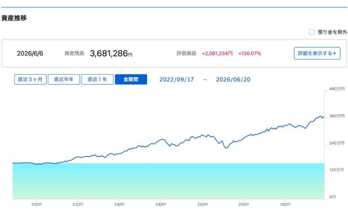Screen dimensions: 348x221
Task: Click the 2026/6/6 date label
Action: click(30, 53)
